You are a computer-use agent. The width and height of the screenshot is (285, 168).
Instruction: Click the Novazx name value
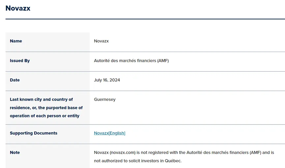pos(101,41)
